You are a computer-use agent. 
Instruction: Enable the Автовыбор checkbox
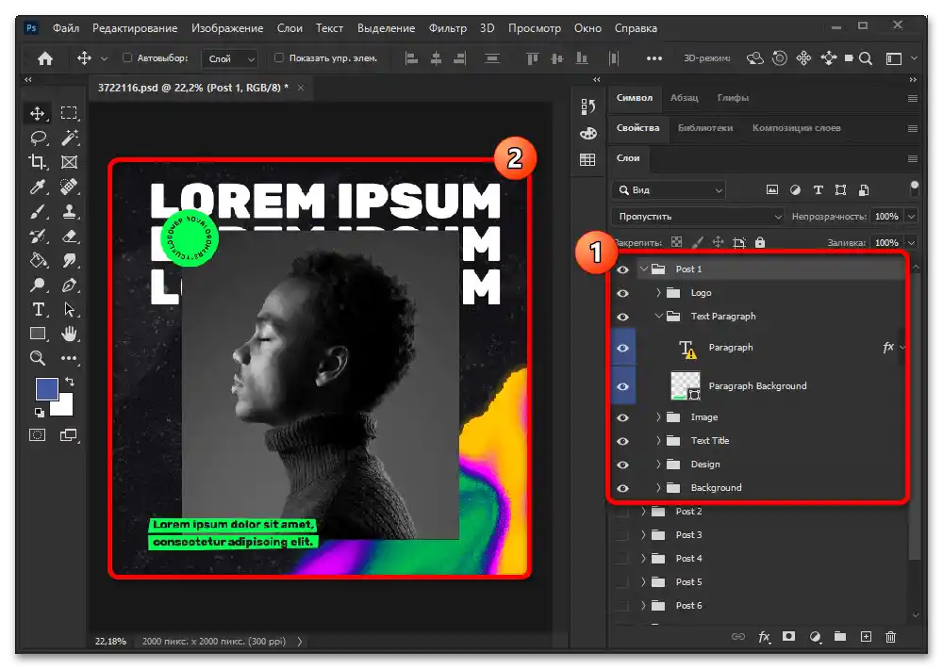[x=127, y=57]
